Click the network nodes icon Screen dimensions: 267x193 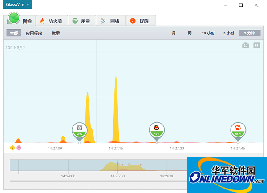[103, 21]
